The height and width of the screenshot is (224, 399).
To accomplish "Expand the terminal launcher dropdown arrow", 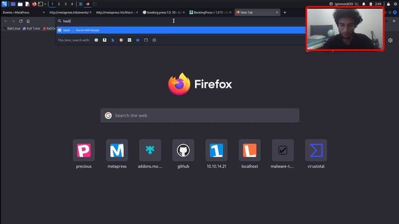I will [x=46, y=4].
